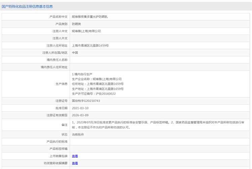252x169 pixels.
Task: Select approval date 2021-03-10
Action: (x=80, y=108)
